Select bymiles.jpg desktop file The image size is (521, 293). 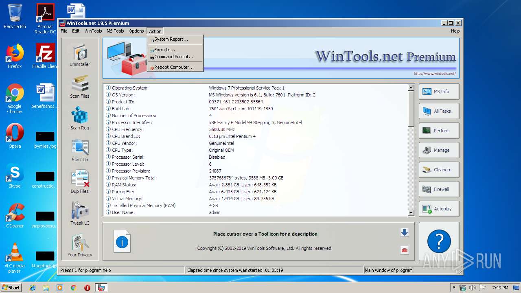click(45, 140)
